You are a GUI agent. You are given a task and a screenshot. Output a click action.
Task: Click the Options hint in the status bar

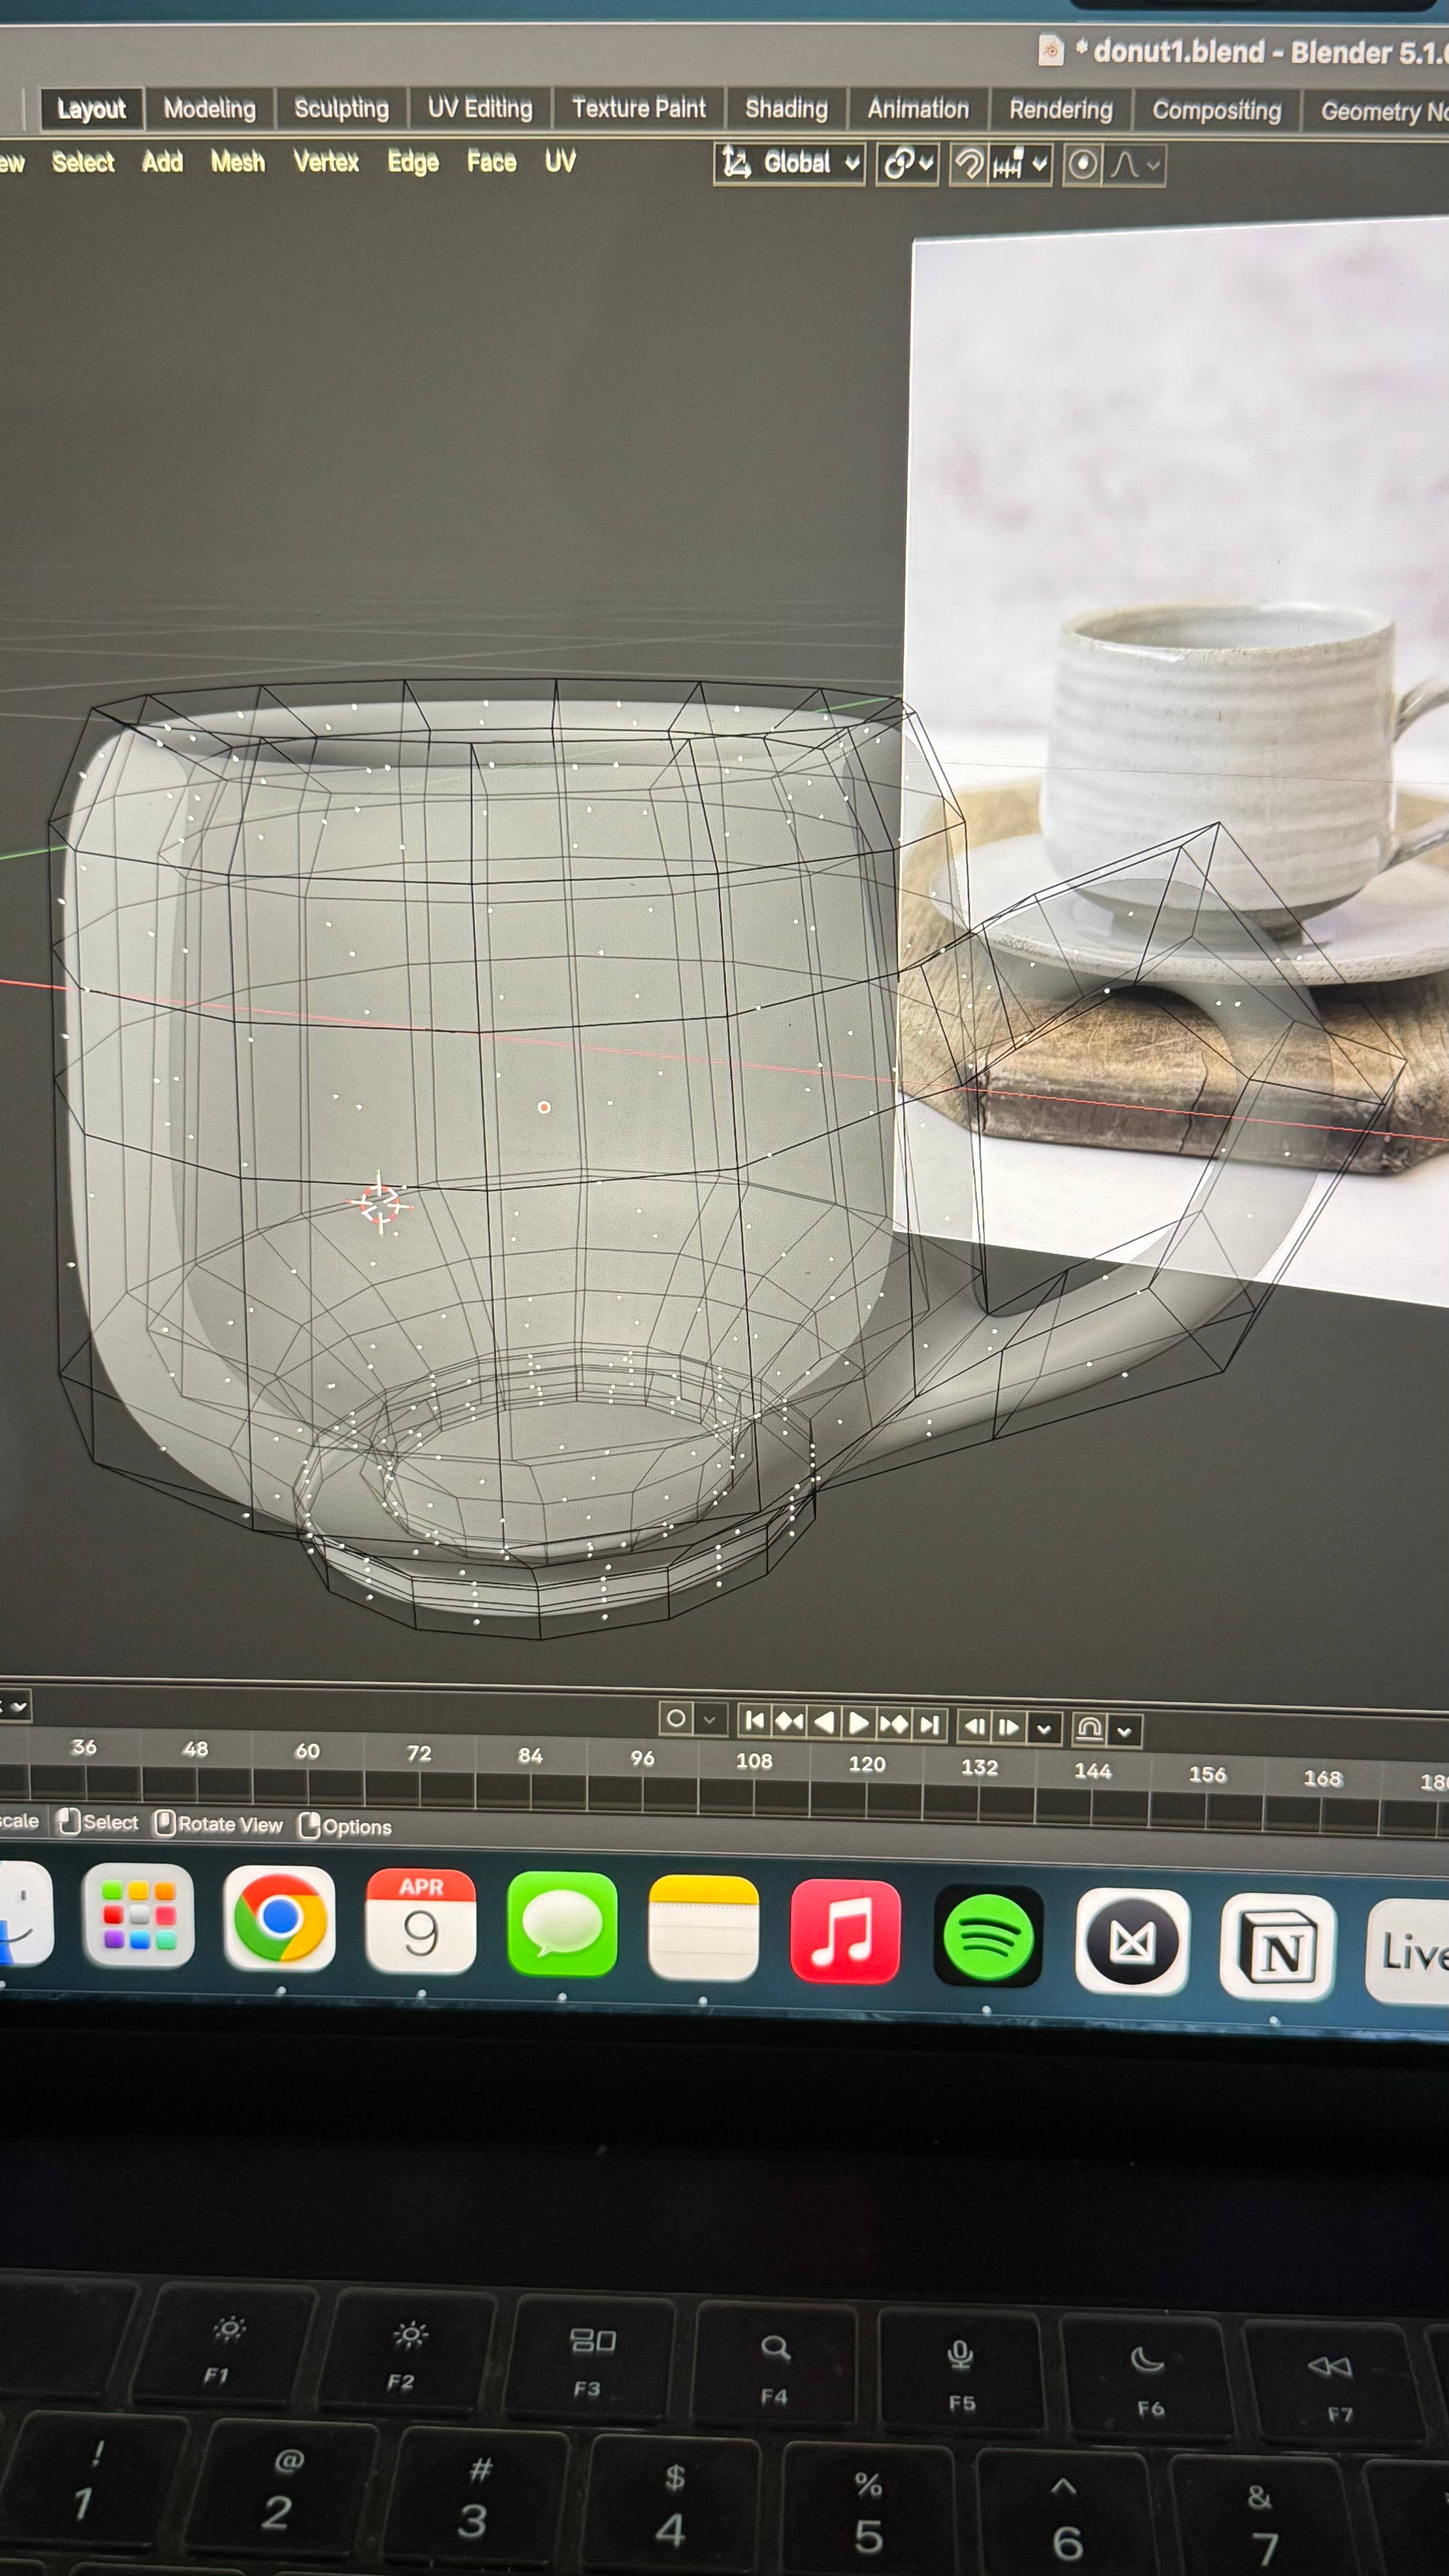(x=346, y=1826)
